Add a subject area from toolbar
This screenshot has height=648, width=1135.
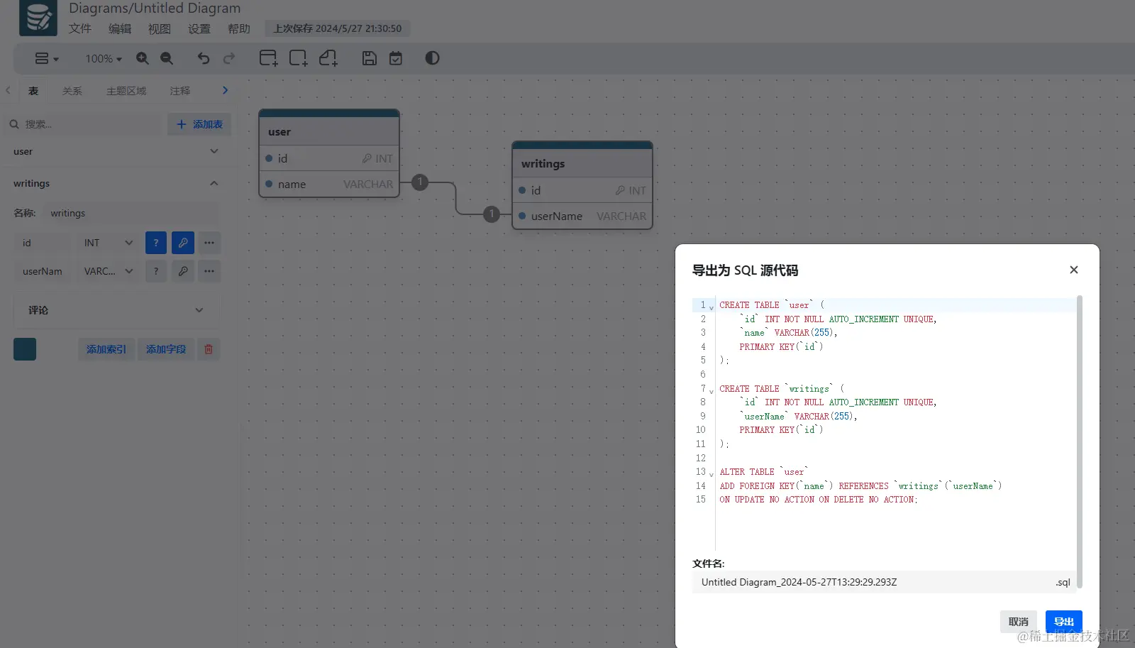[x=298, y=58]
